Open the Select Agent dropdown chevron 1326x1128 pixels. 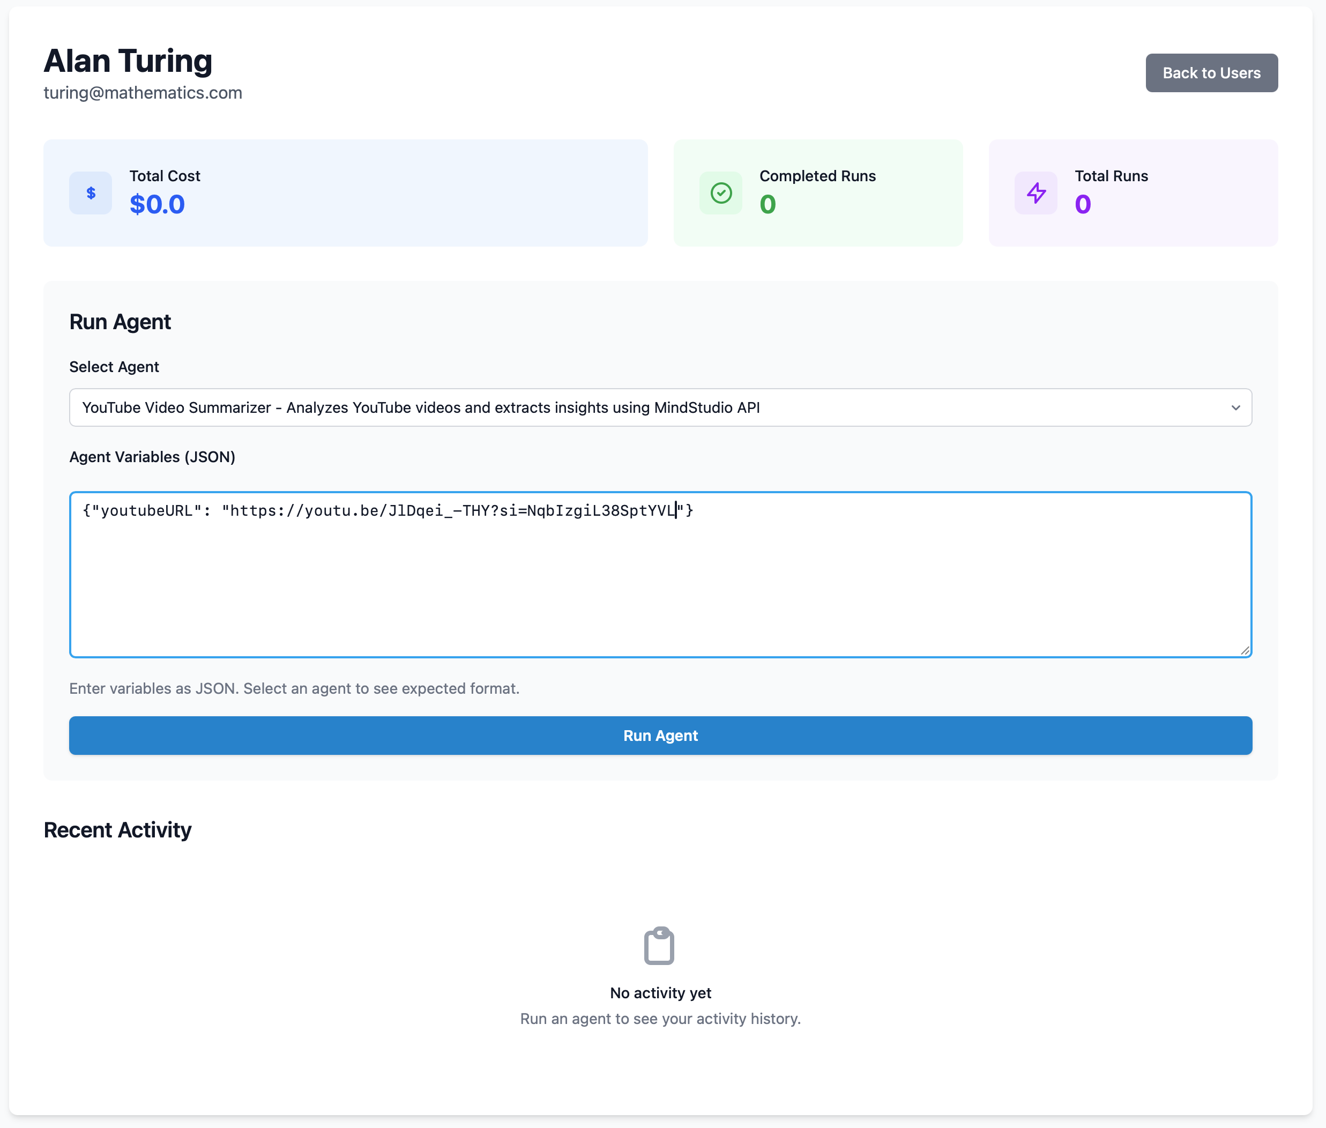point(1235,408)
